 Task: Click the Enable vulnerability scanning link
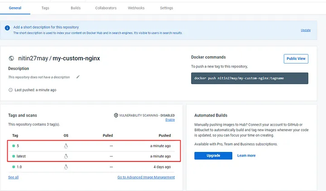coord(170,120)
